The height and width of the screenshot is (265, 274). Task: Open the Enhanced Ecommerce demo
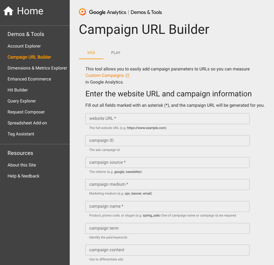[29, 79]
